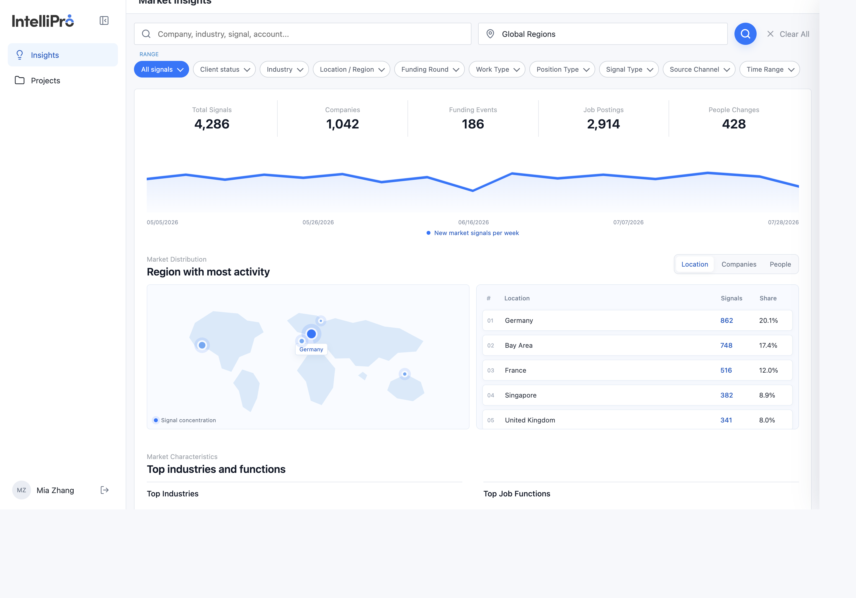The width and height of the screenshot is (856, 598).
Task: Open the Funding Round dropdown
Action: click(x=429, y=69)
